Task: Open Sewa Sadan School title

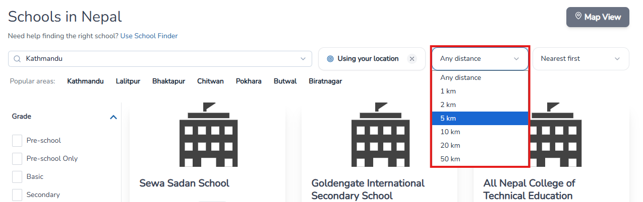Action: 184,183
